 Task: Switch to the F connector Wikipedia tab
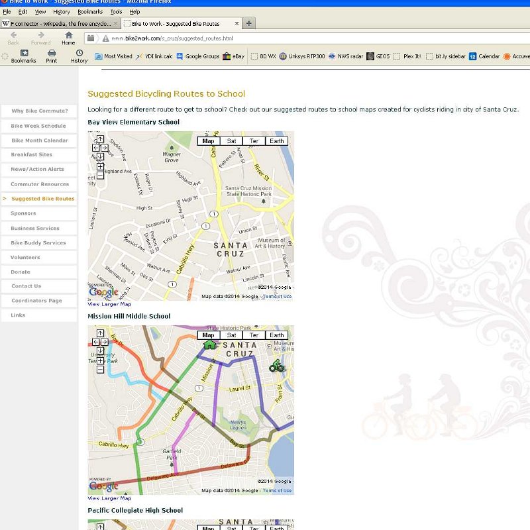pos(58,24)
